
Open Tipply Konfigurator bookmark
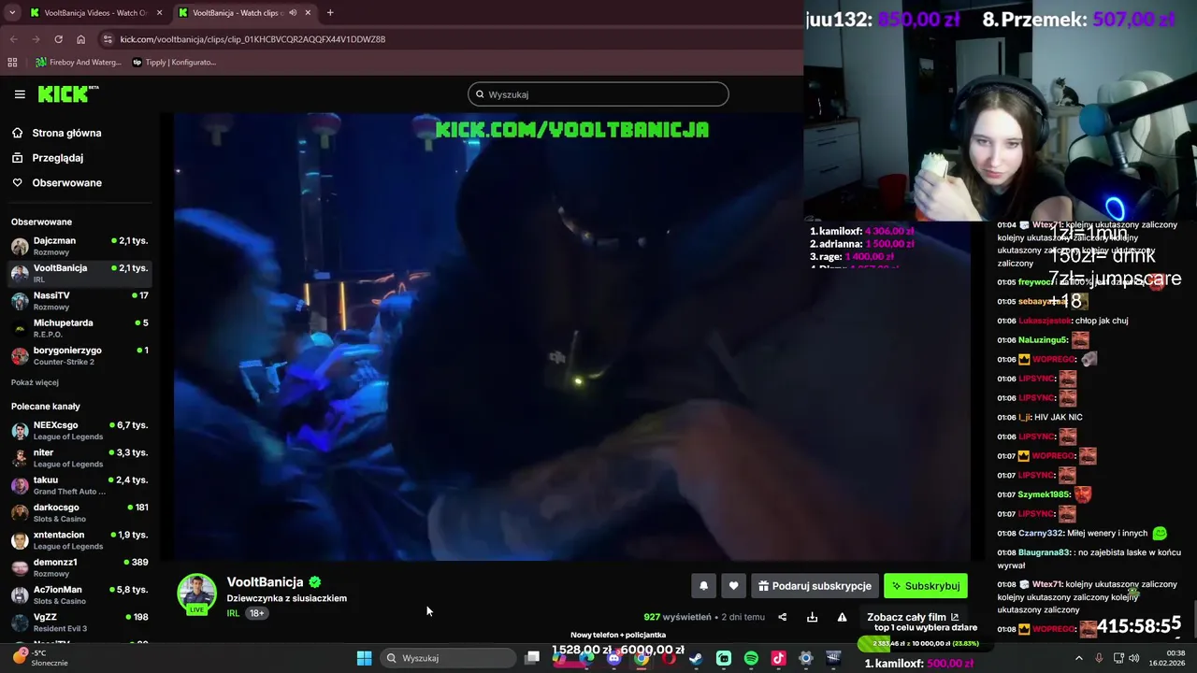tap(174, 63)
